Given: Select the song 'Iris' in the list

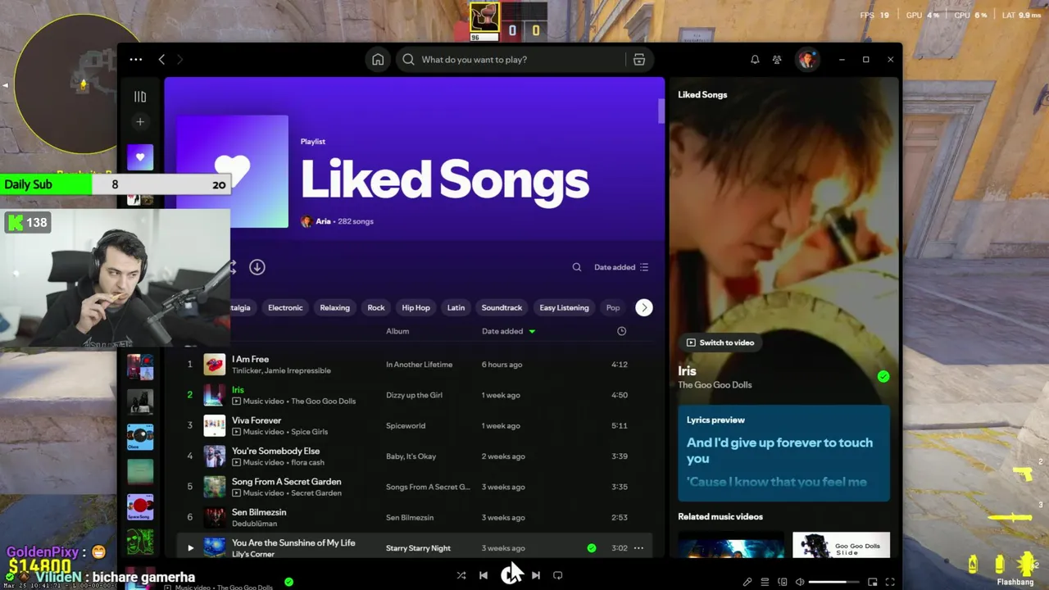Looking at the screenshot, I should pos(238,390).
